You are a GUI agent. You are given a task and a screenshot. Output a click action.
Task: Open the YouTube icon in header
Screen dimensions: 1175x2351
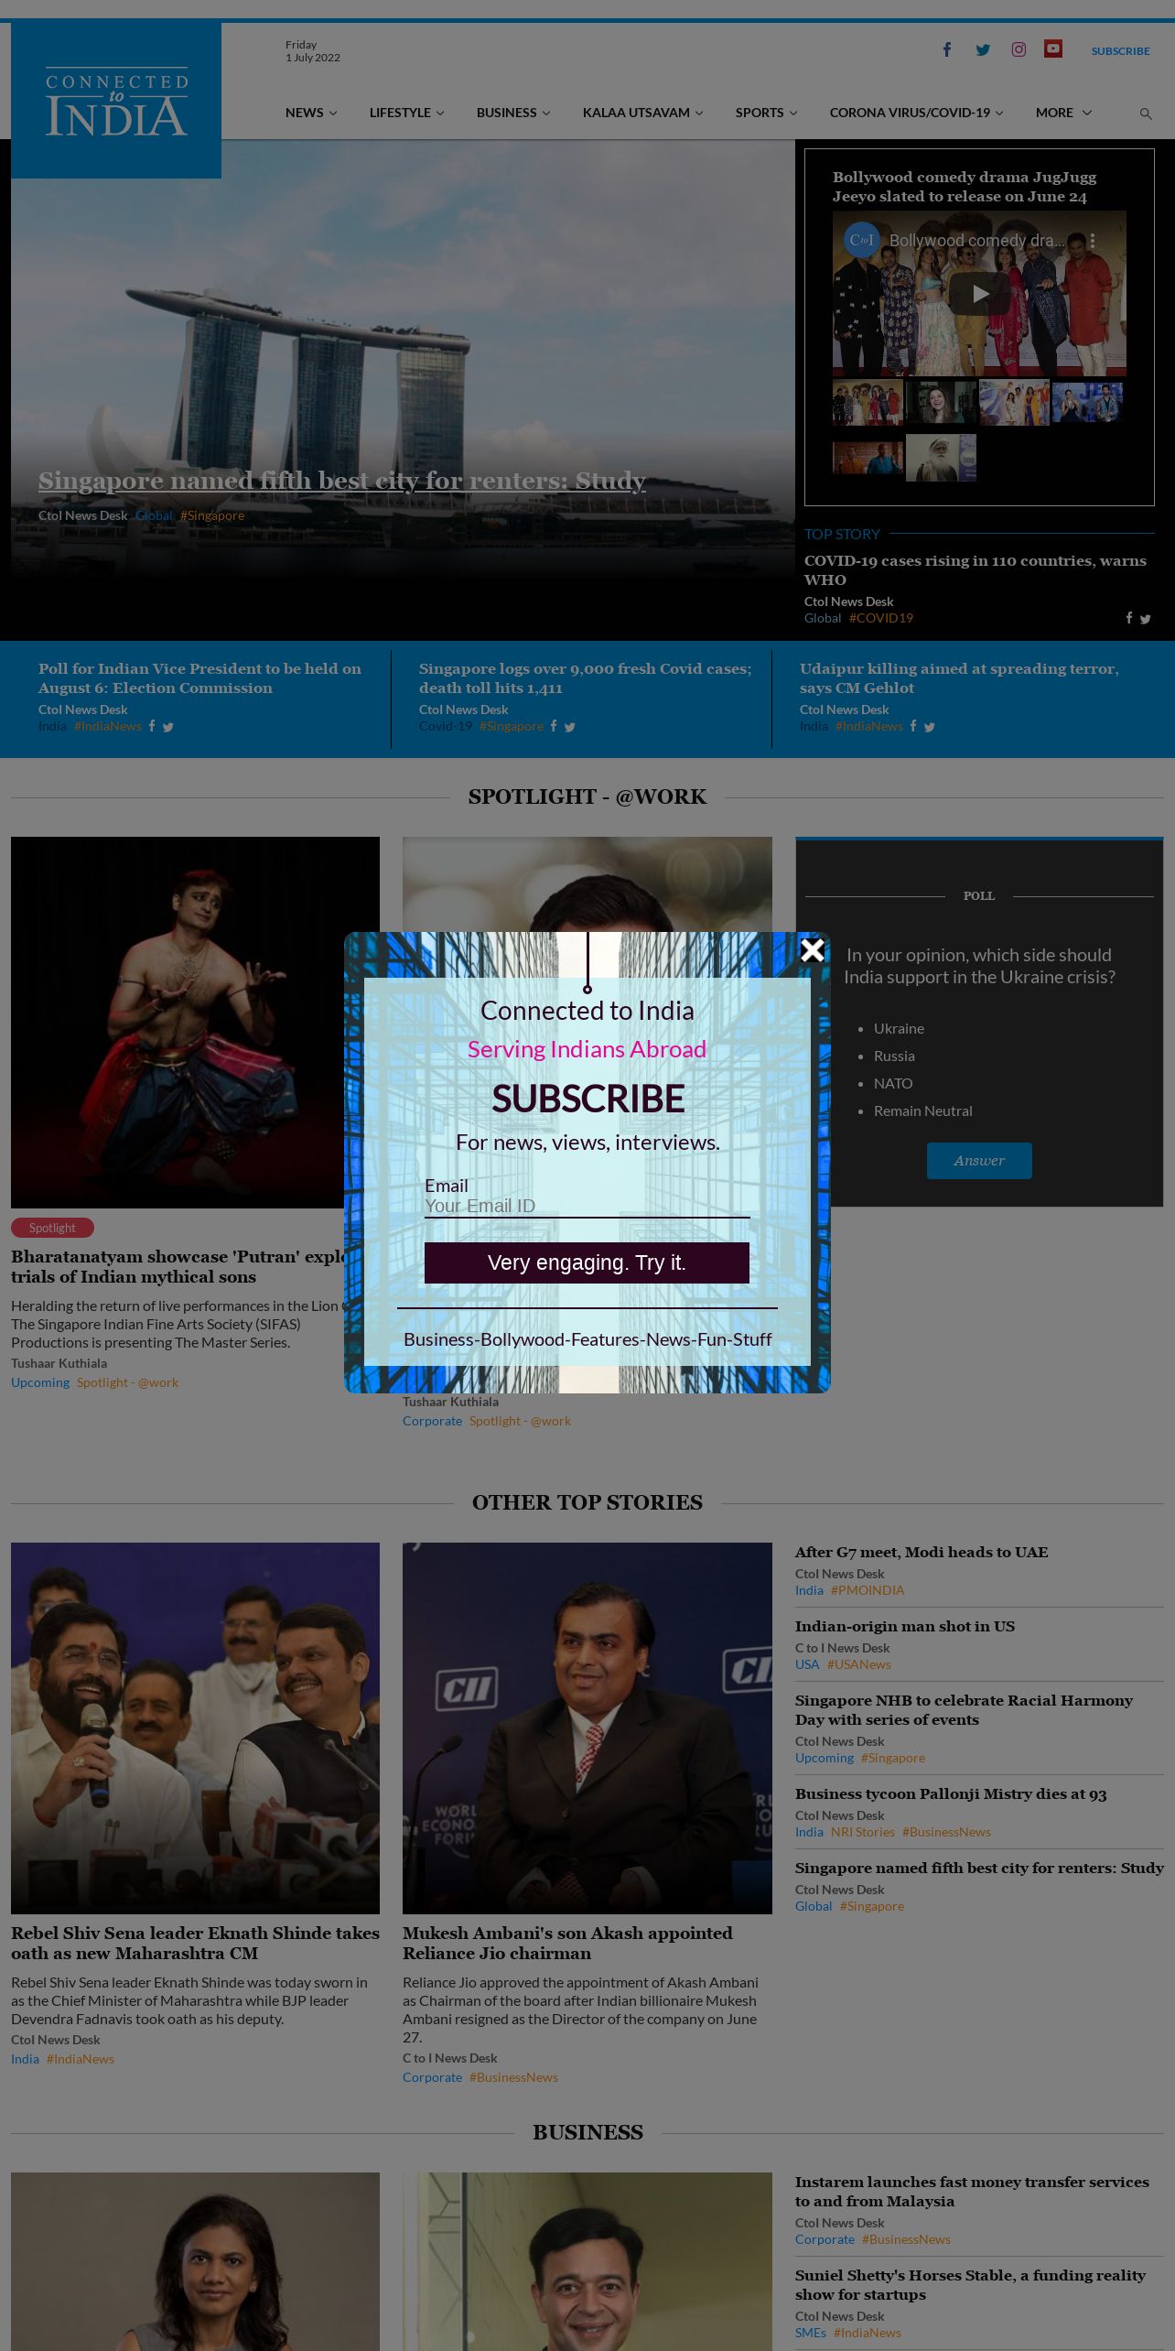1053,49
